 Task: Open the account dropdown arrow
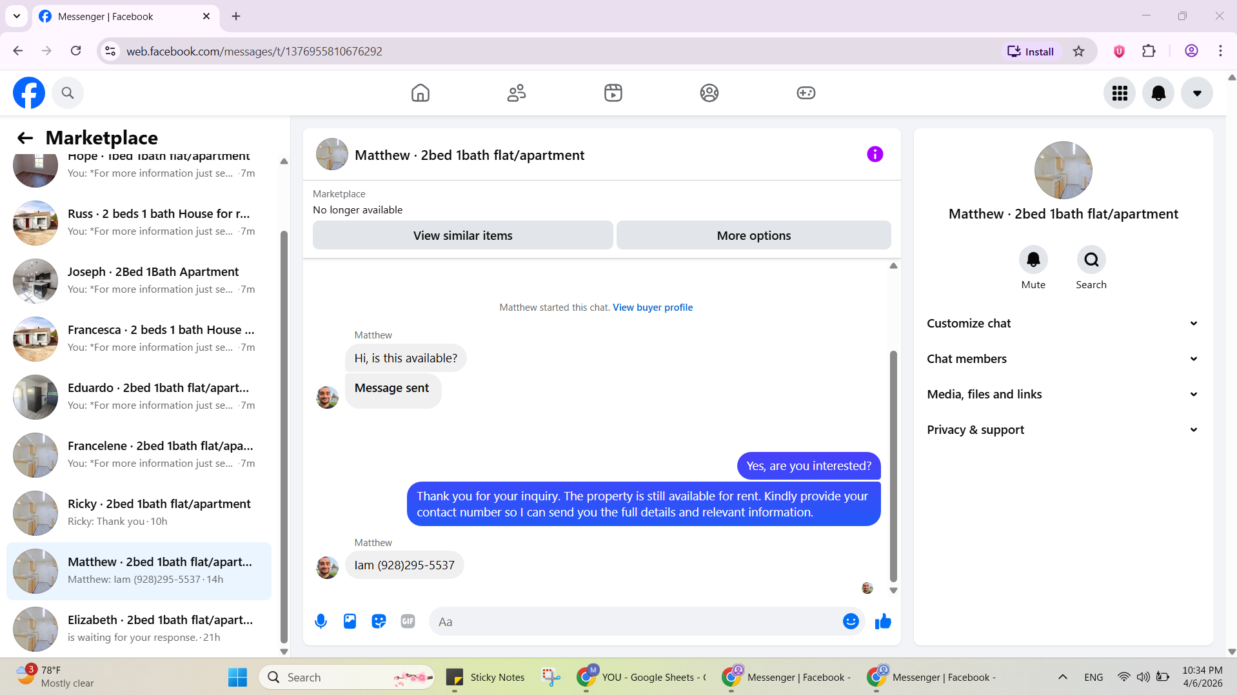(x=1197, y=93)
